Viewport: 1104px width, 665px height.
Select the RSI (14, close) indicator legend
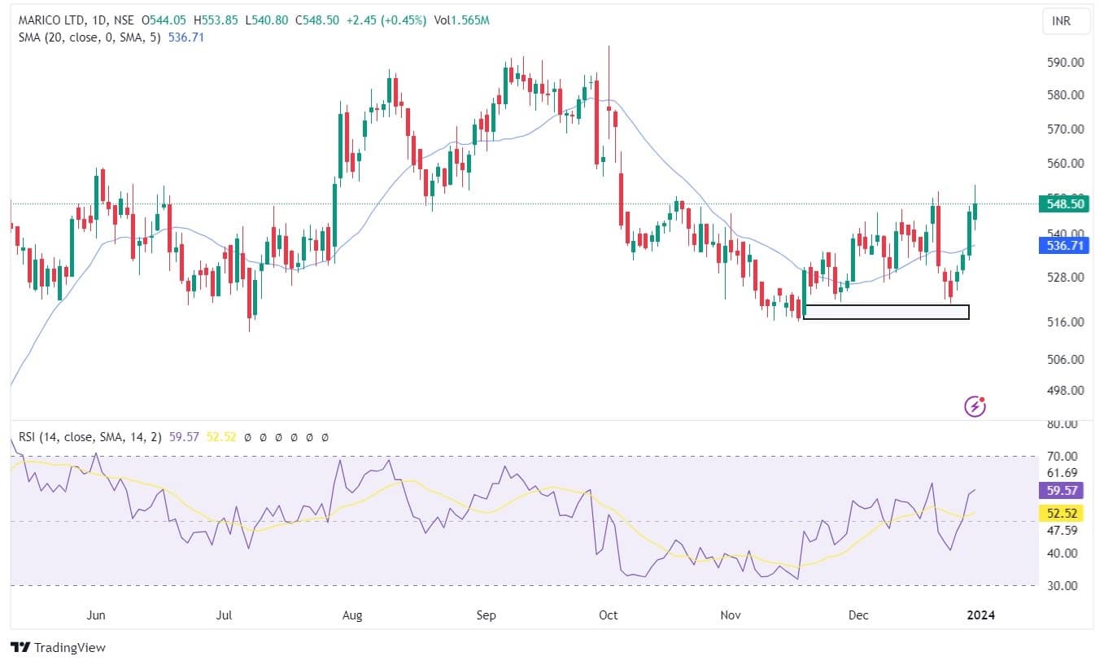click(91, 437)
